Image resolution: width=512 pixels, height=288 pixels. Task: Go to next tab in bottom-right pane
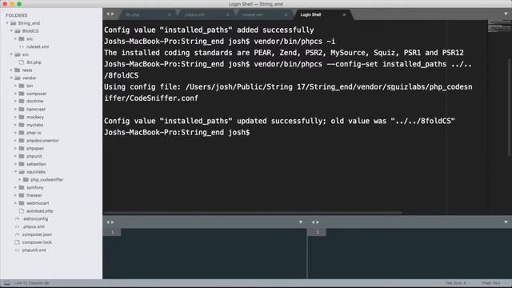(x=318, y=222)
